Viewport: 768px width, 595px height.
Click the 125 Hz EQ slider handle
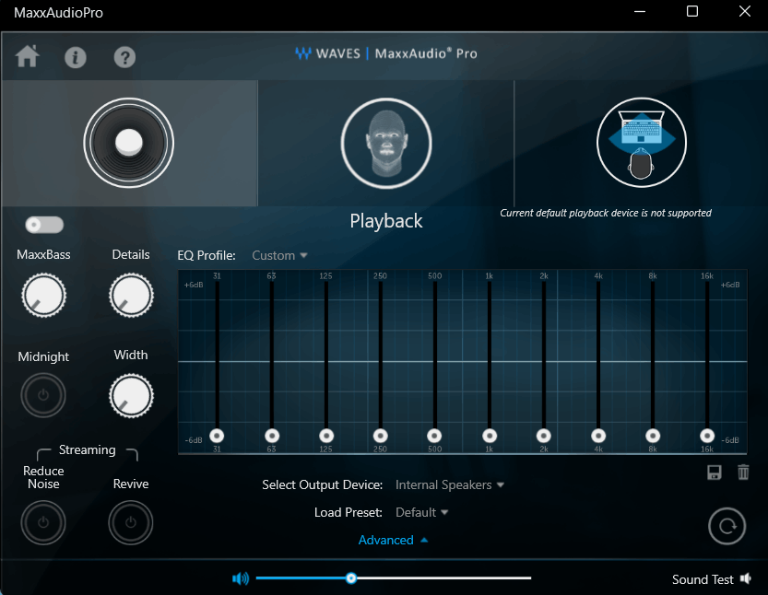[326, 436]
